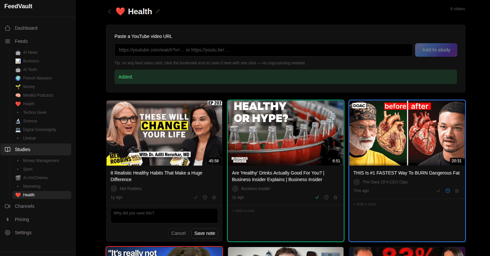Toggle watch-later clock on Mel Robbins video
The image size is (490, 256).
point(205,197)
